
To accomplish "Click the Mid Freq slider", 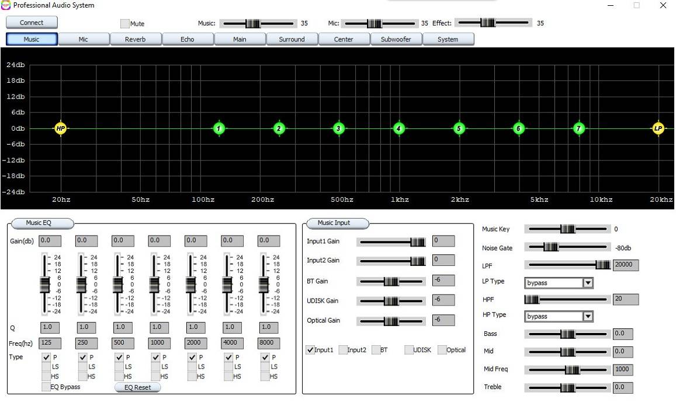I will click(x=567, y=369).
